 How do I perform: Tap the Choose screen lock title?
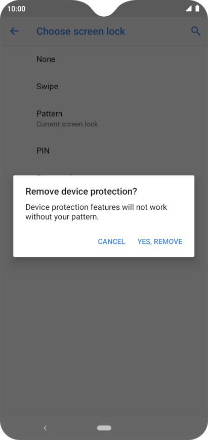coord(81,31)
